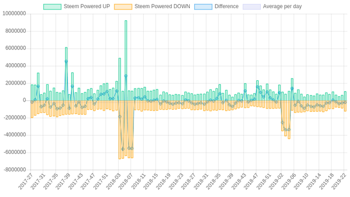Click the x-axis label 2017-43

(75, 181)
